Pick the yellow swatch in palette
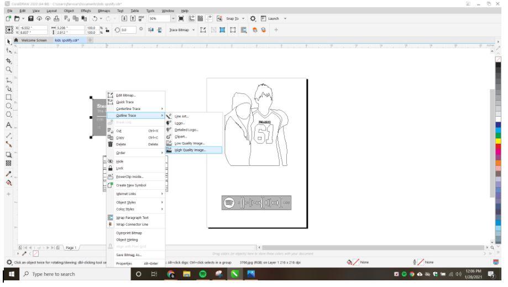 (x=498, y=141)
